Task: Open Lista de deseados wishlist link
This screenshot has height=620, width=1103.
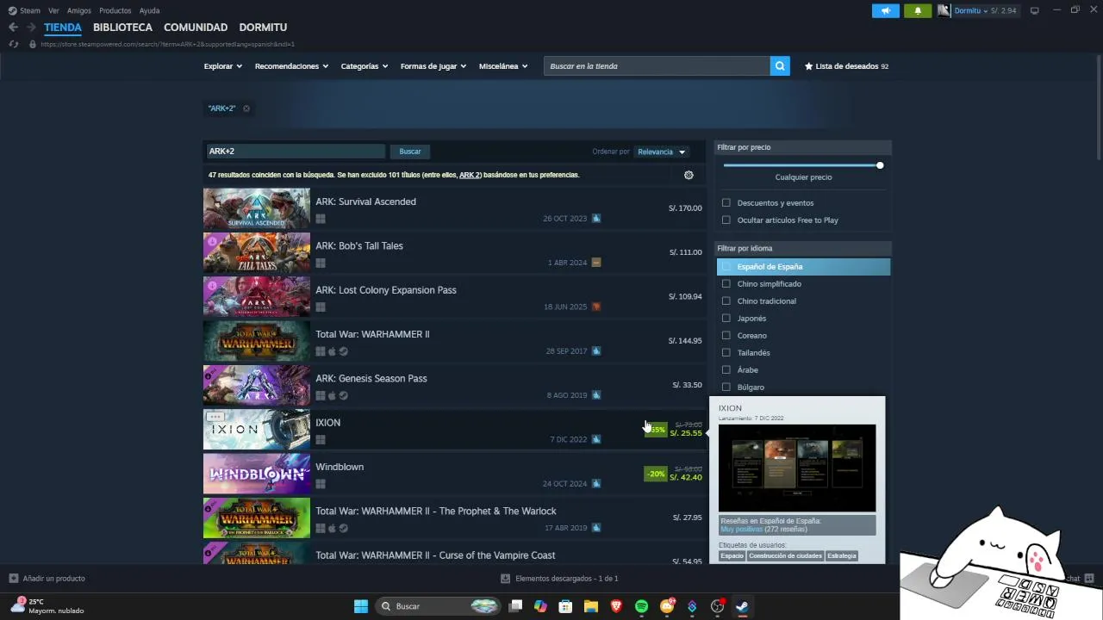Action: coord(846,66)
